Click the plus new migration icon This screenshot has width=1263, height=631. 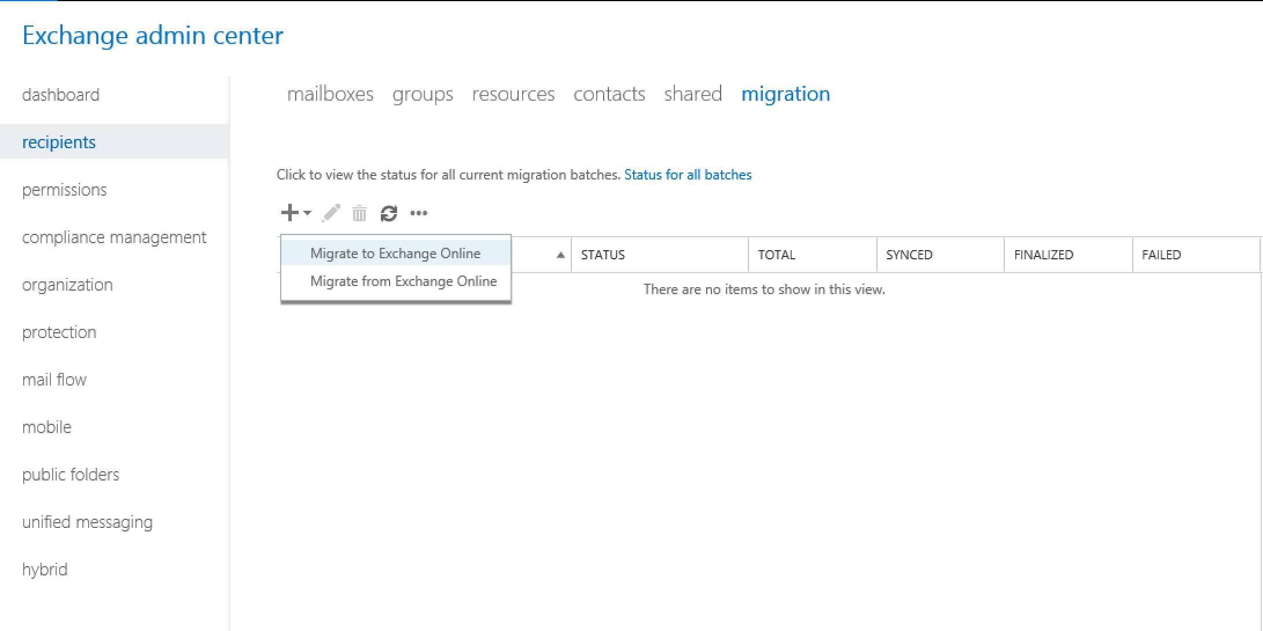[x=289, y=213]
